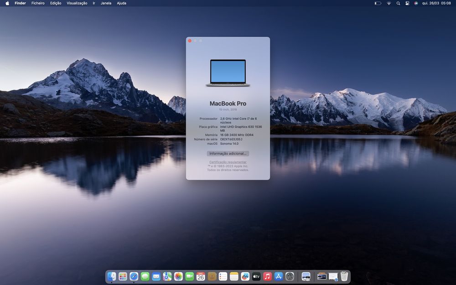Launch Reminders from the Dock
Viewport: 456px width, 285px height.
click(223, 276)
